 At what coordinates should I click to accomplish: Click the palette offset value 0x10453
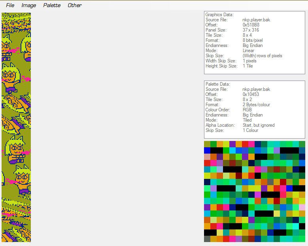pyautogui.click(x=251, y=94)
